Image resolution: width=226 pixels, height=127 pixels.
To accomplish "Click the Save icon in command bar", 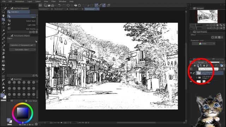I will click(x=53, y=5).
